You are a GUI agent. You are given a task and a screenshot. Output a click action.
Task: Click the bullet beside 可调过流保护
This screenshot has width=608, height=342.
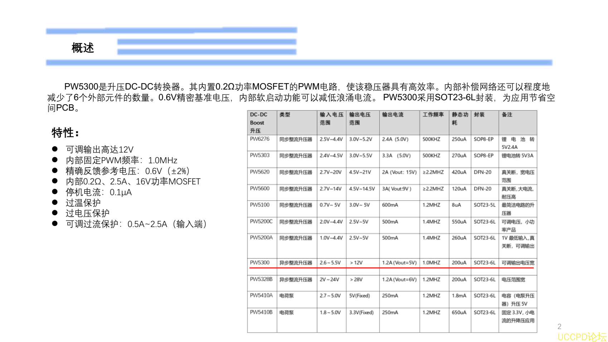(x=54, y=223)
